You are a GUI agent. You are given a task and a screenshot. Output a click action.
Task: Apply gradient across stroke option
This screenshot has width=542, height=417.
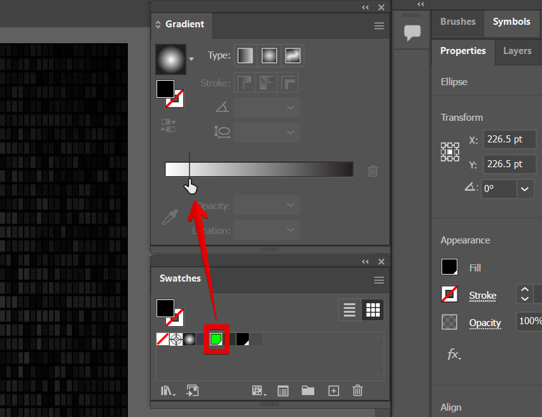pyautogui.click(x=288, y=83)
